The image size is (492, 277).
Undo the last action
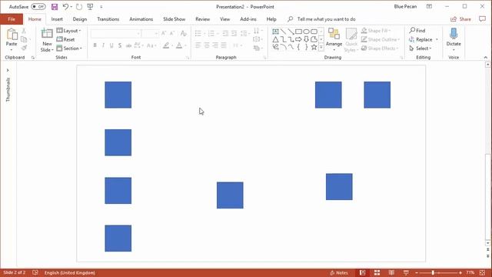(65, 7)
